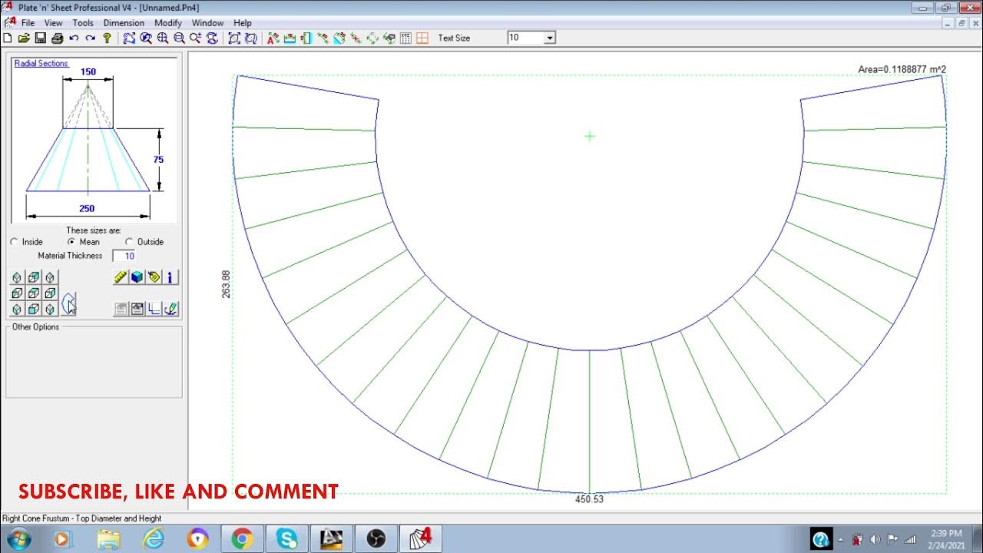
Task: Open the Dimension menu
Action: (124, 23)
